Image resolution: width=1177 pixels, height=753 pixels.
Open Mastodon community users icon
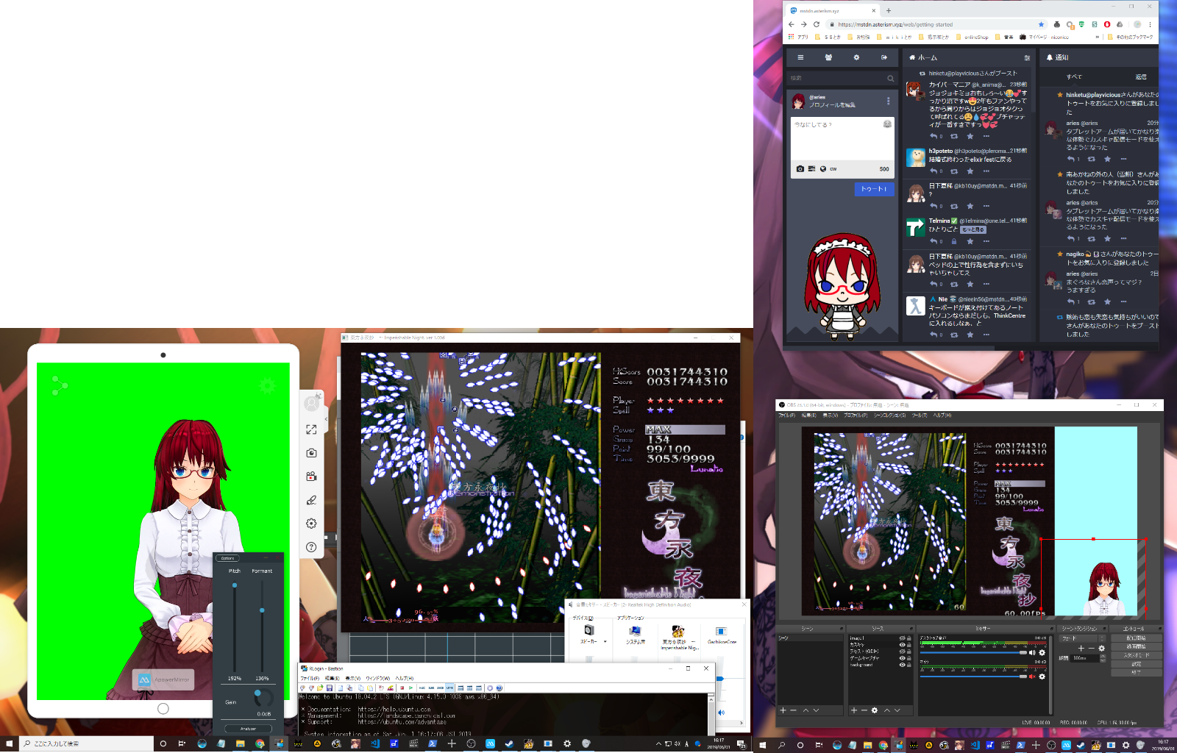click(x=828, y=57)
